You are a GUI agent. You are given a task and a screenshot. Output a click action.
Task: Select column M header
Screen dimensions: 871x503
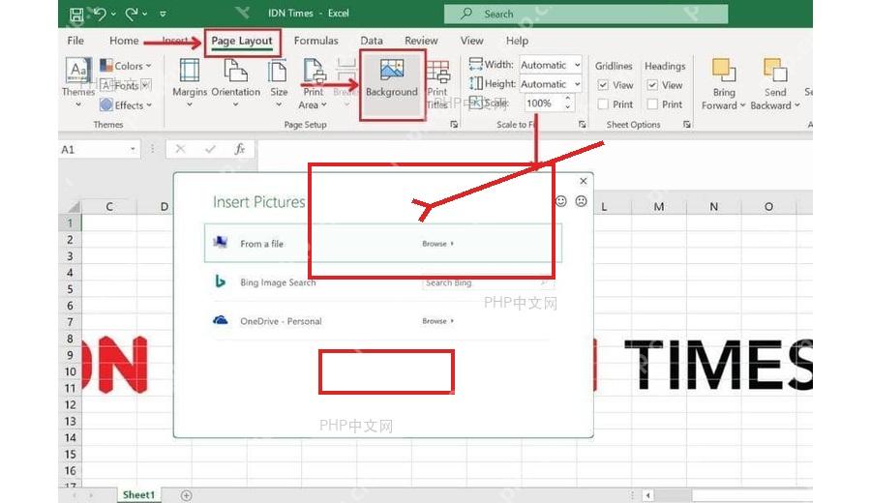[x=659, y=207]
